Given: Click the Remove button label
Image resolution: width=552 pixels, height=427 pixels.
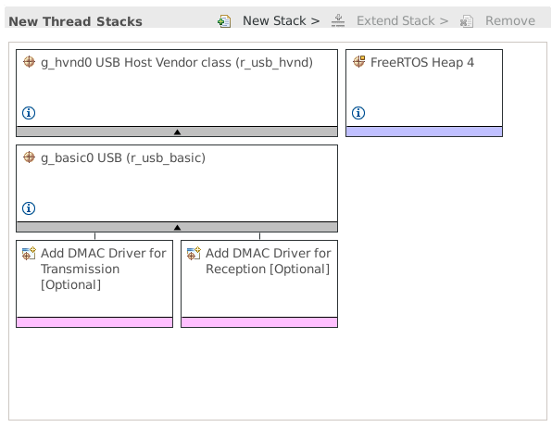Looking at the screenshot, I should (x=510, y=20).
